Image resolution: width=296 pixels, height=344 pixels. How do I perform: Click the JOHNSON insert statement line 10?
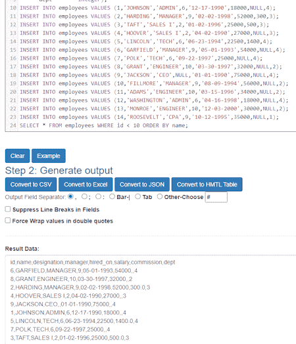tap(147, 8)
